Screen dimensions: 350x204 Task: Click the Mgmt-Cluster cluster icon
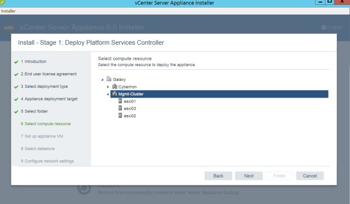pyautogui.click(x=114, y=94)
